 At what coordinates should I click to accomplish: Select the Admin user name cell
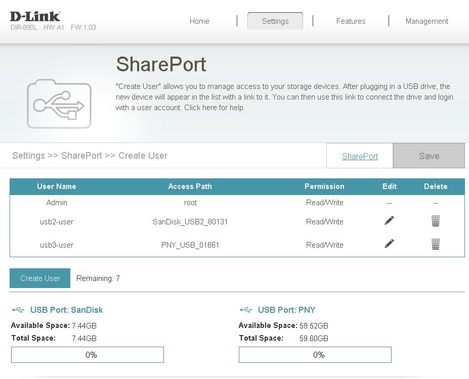[x=57, y=203]
